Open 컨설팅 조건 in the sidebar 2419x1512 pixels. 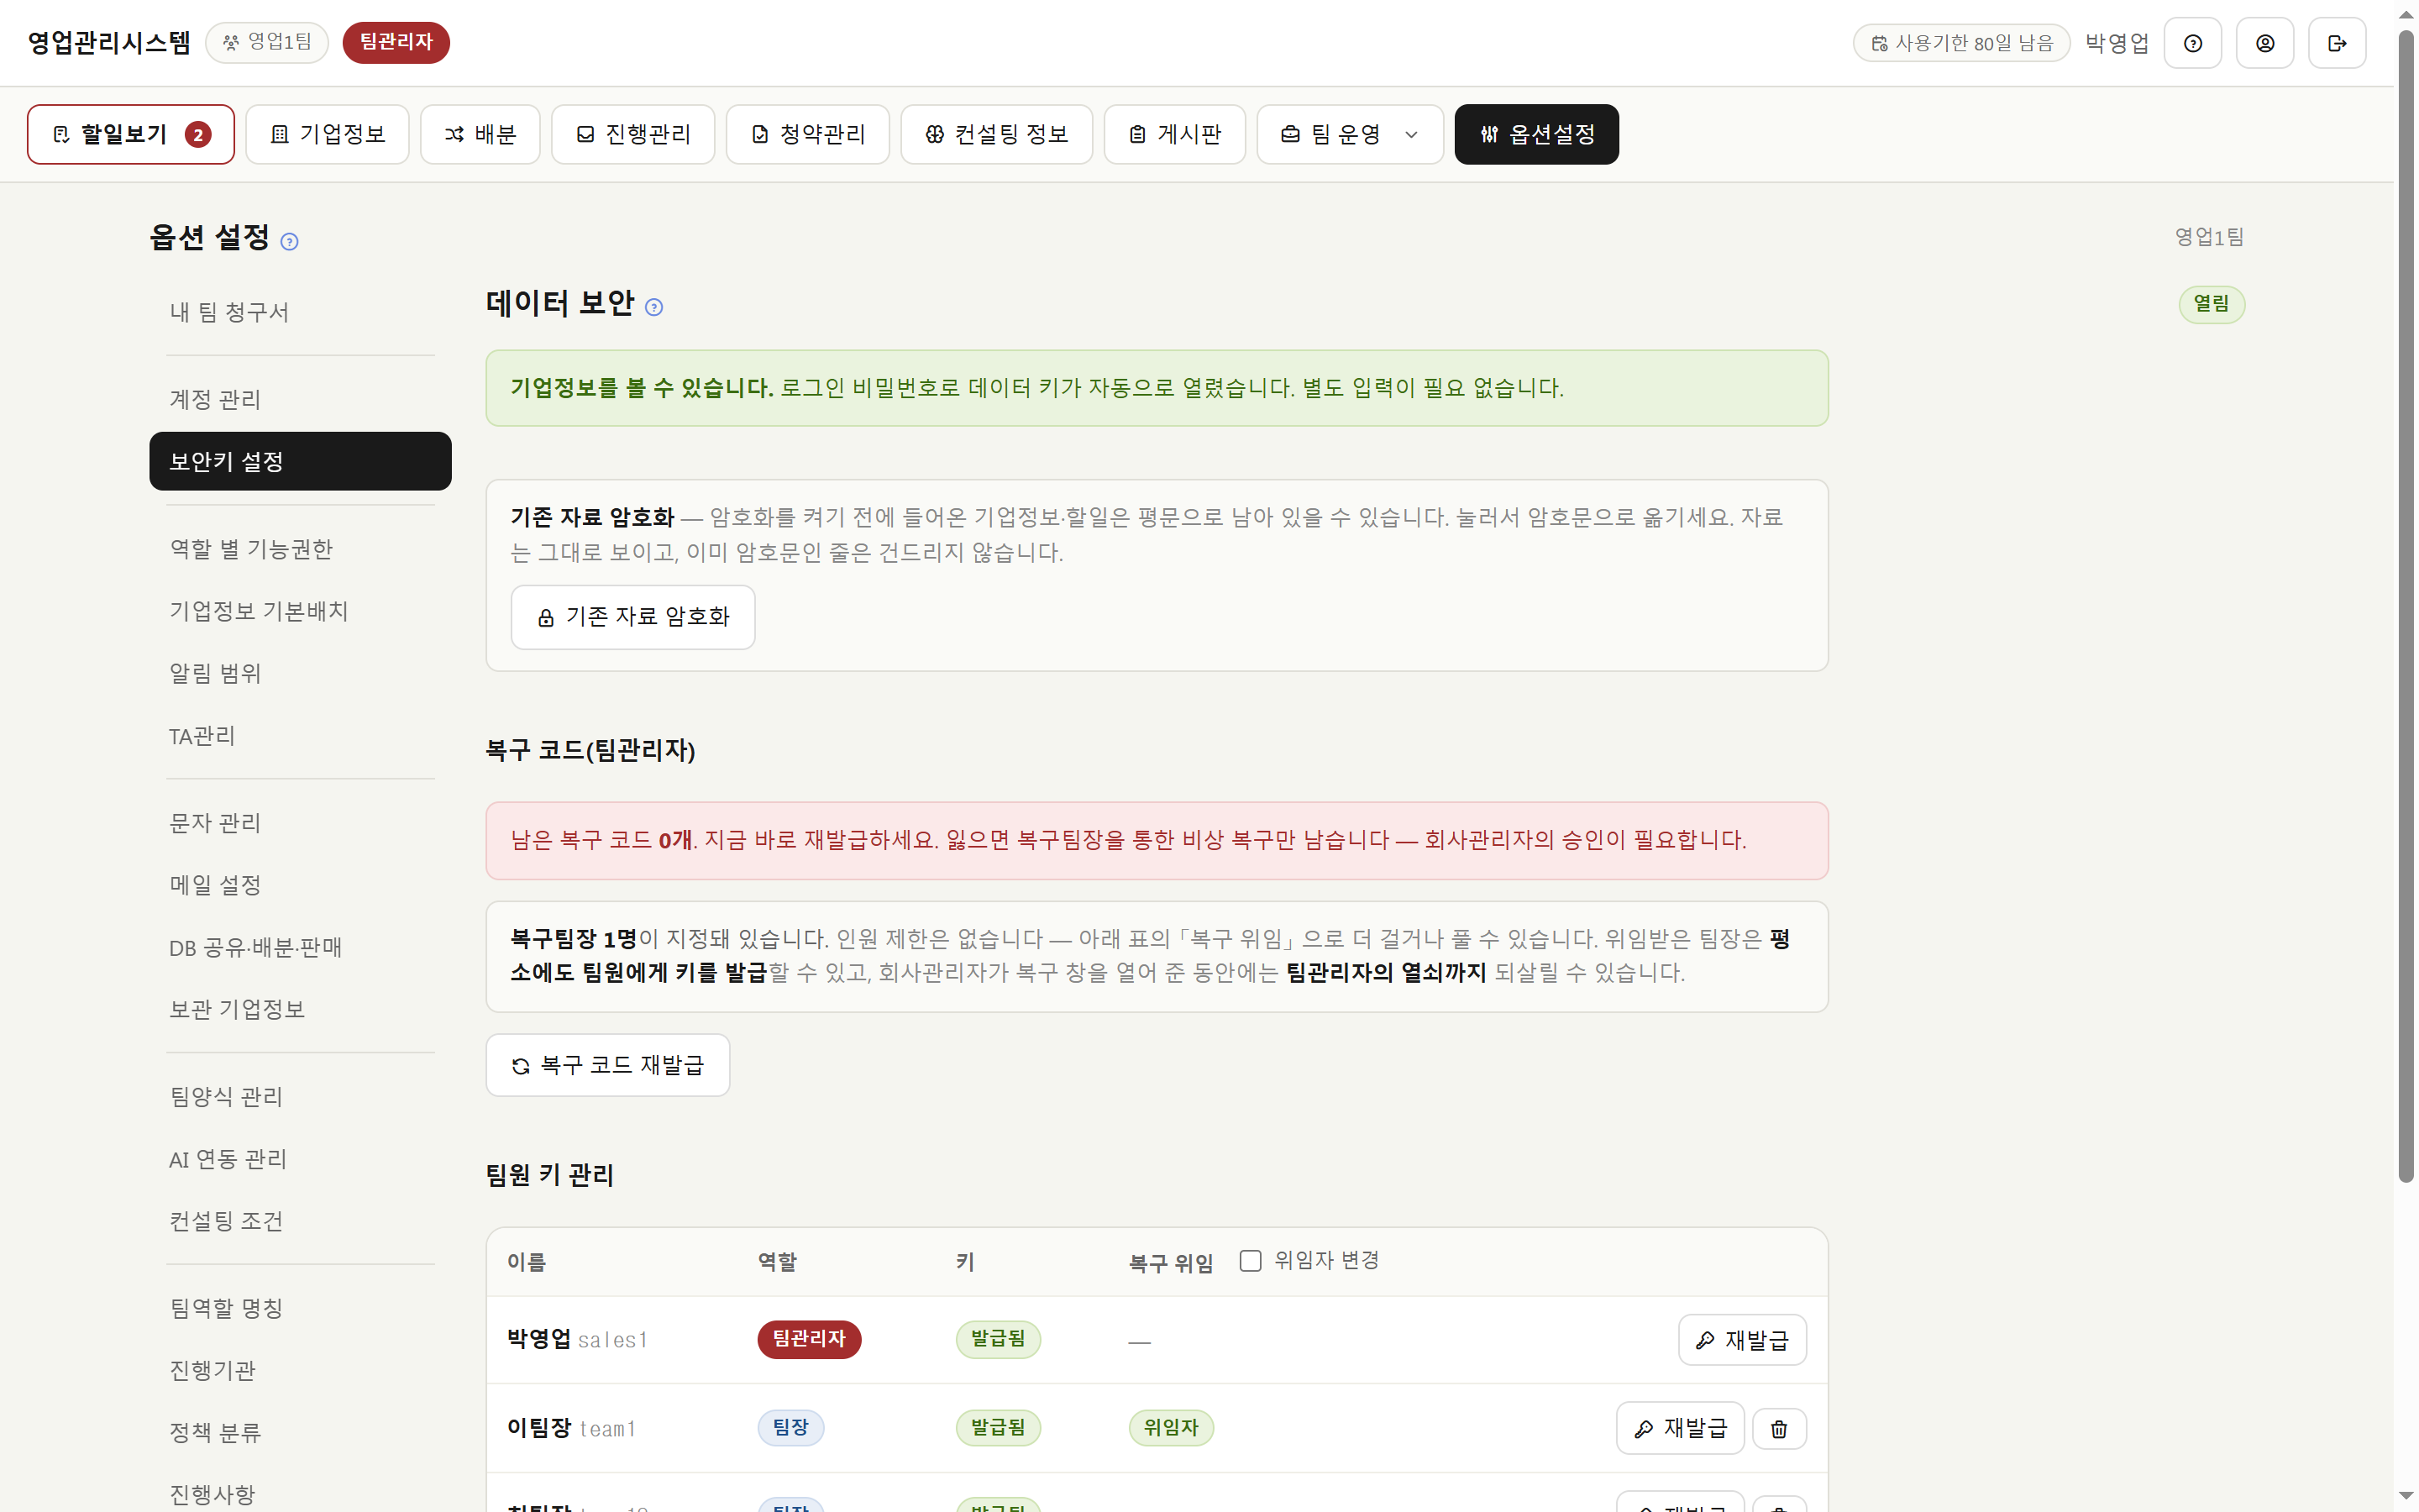coord(300,1221)
